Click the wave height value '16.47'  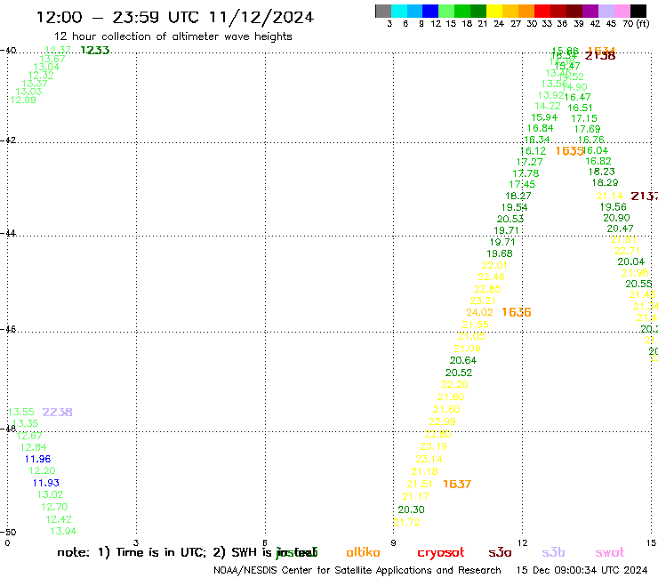point(577,97)
